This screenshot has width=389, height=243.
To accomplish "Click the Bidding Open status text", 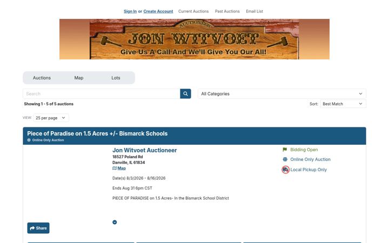I will 304,150.
